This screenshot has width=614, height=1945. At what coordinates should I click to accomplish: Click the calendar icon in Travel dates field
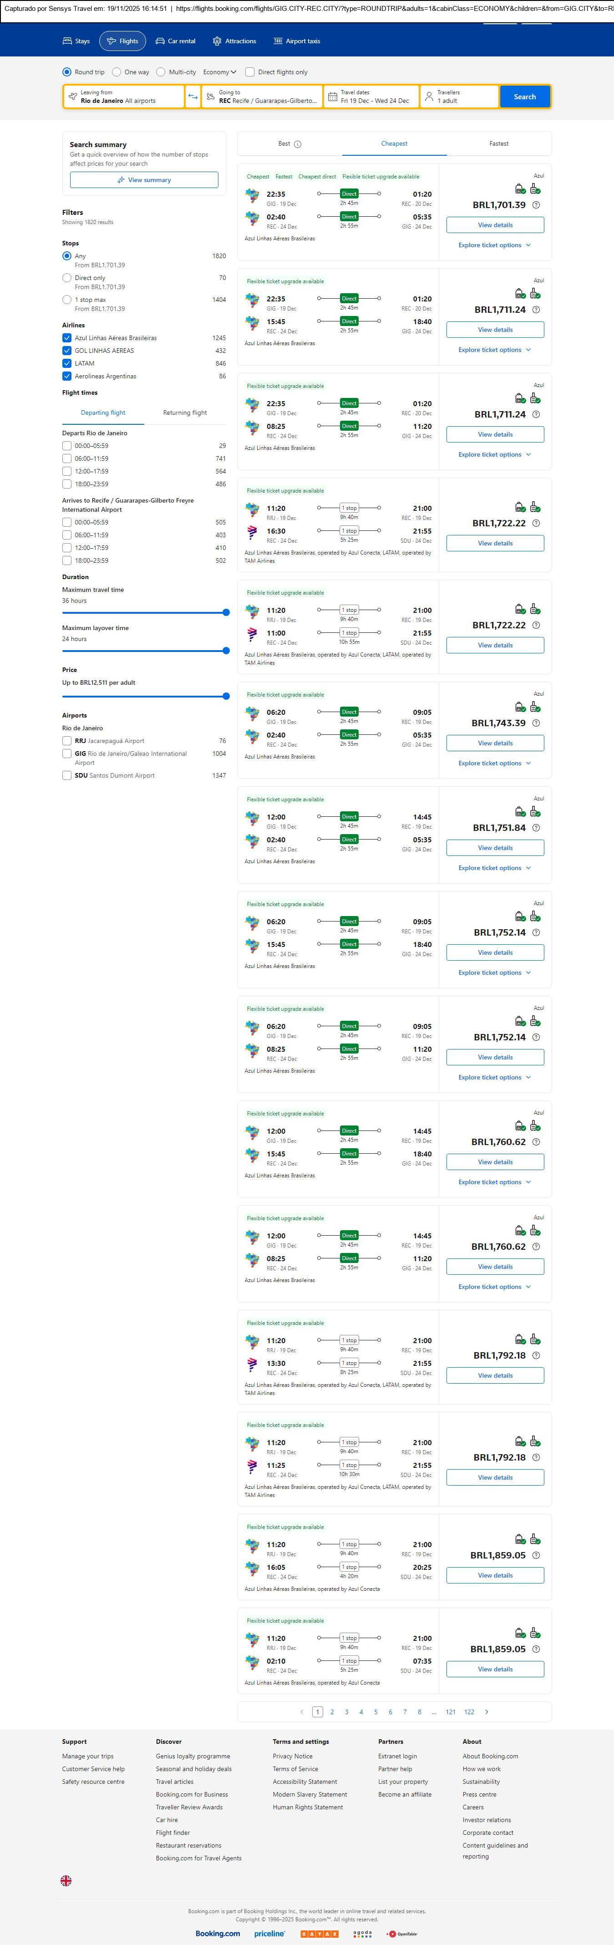(x=332, y=97)
